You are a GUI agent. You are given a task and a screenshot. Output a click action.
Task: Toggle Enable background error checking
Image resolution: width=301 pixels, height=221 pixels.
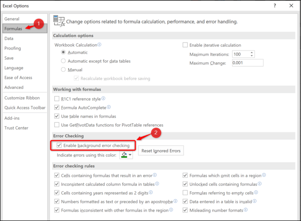[x=59, y=145]
